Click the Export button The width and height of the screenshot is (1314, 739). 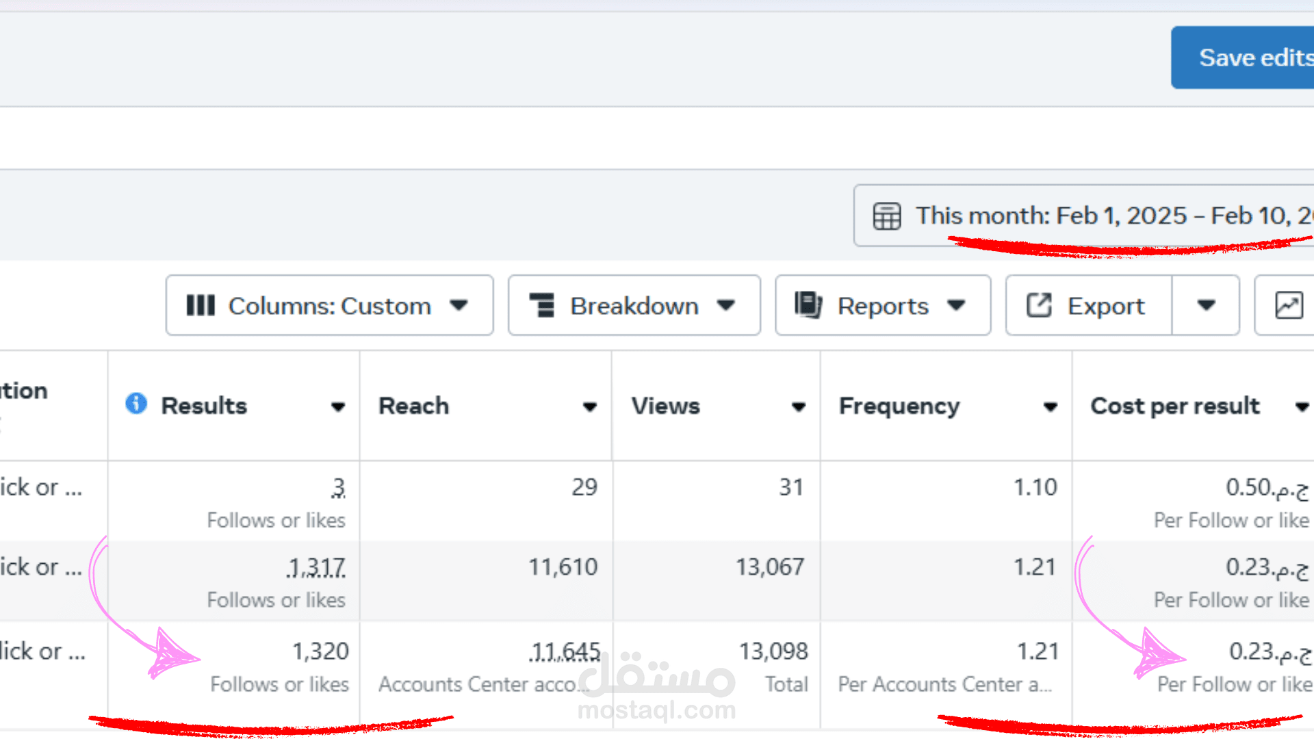click(1089, 305)
